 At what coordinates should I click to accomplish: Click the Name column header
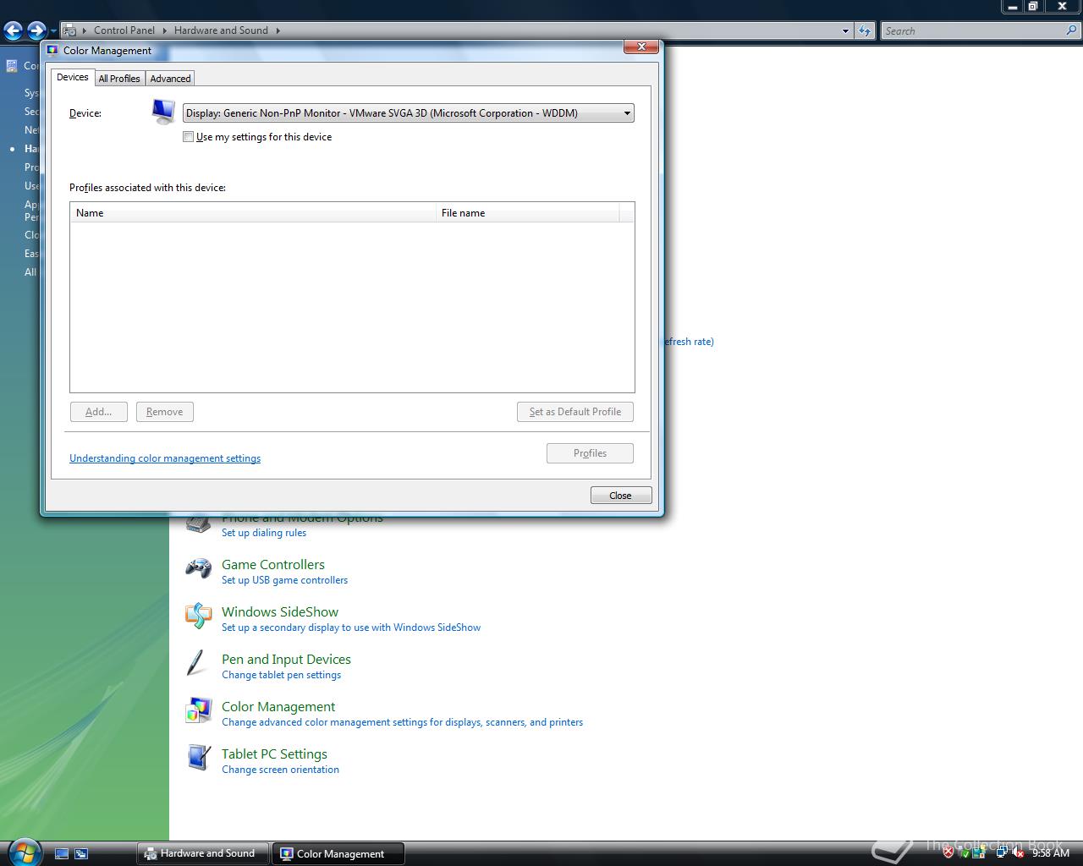point(252,212)
